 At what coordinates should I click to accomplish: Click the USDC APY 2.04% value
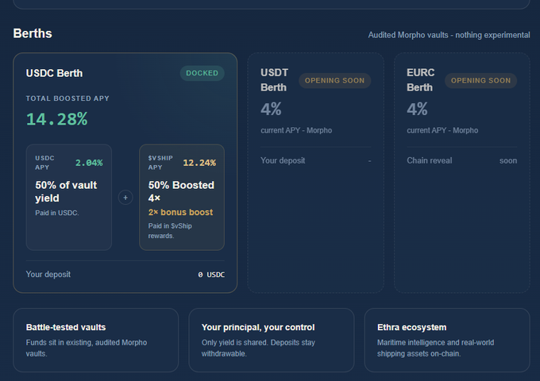(x=89, y=163)
